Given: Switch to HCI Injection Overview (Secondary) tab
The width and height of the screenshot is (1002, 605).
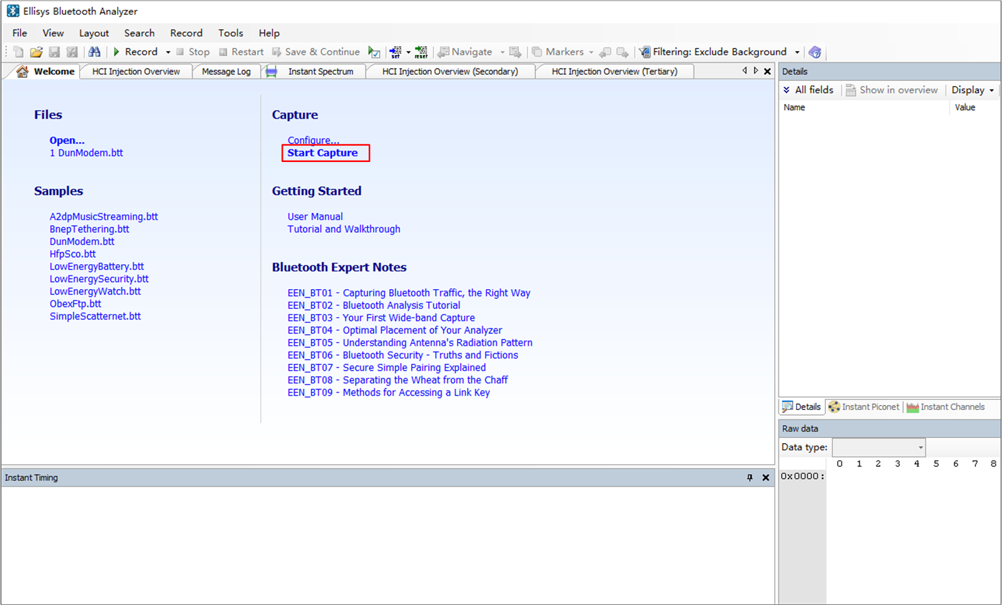Looking at the screenshot, I should pyautogui.click(x=450, y=72).
